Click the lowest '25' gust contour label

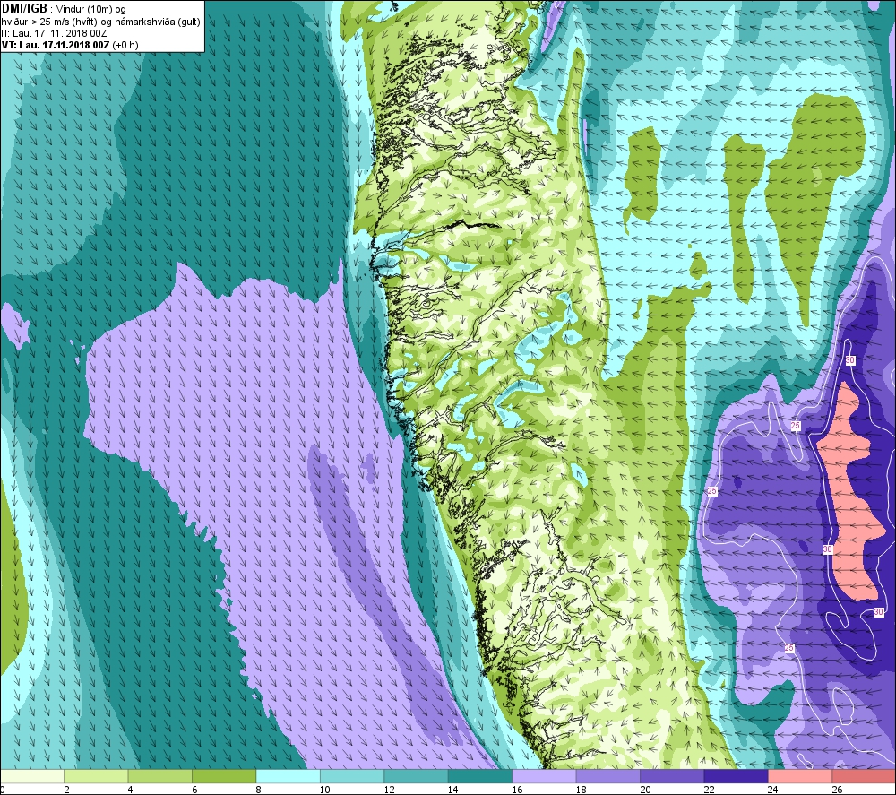(x=789, y=647)
